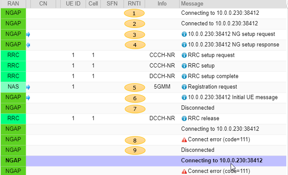Click the SFN column header

(112, 4)
